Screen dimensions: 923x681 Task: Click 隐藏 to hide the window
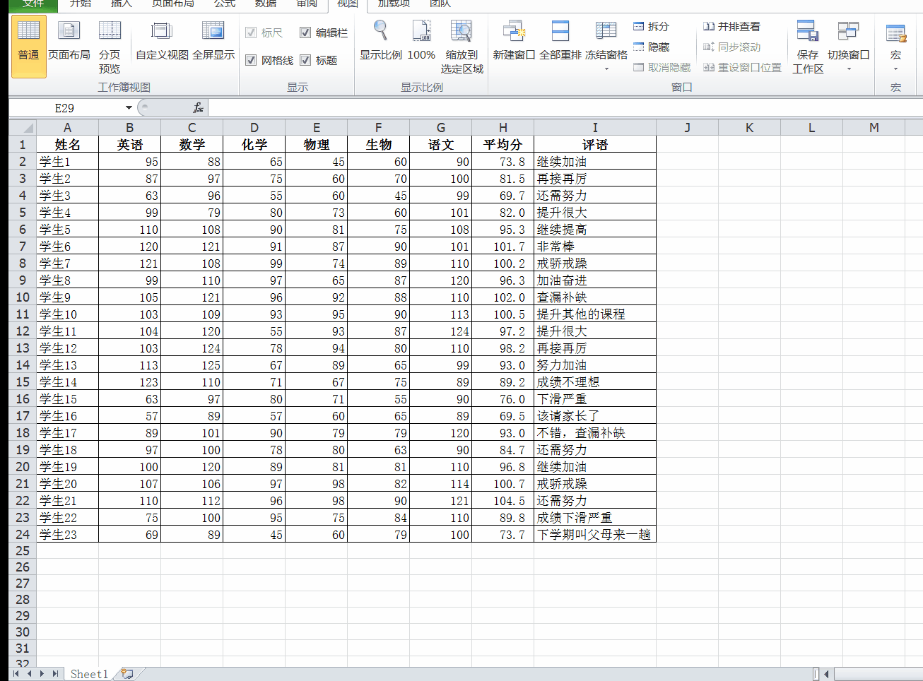(651, 47)
